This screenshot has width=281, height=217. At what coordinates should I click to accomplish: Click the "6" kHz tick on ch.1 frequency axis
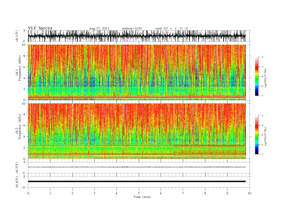(x=24, y=67)
